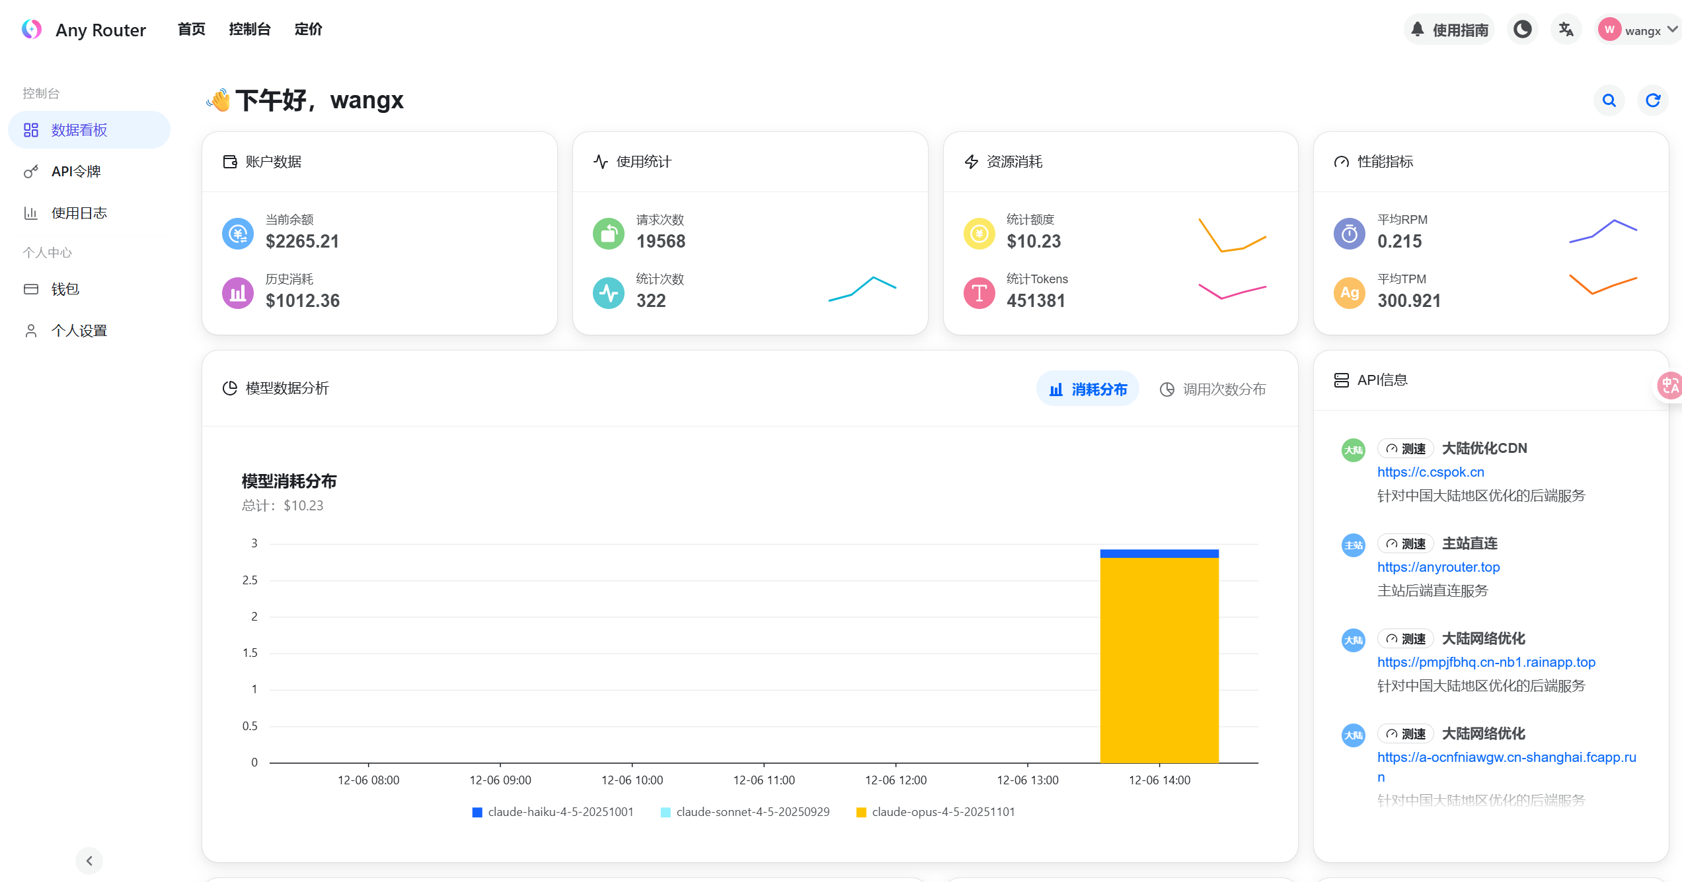Open the API令牌 sidebar item
The width and height of the screenshot is (1682, 882).
[x=76, y=172]
